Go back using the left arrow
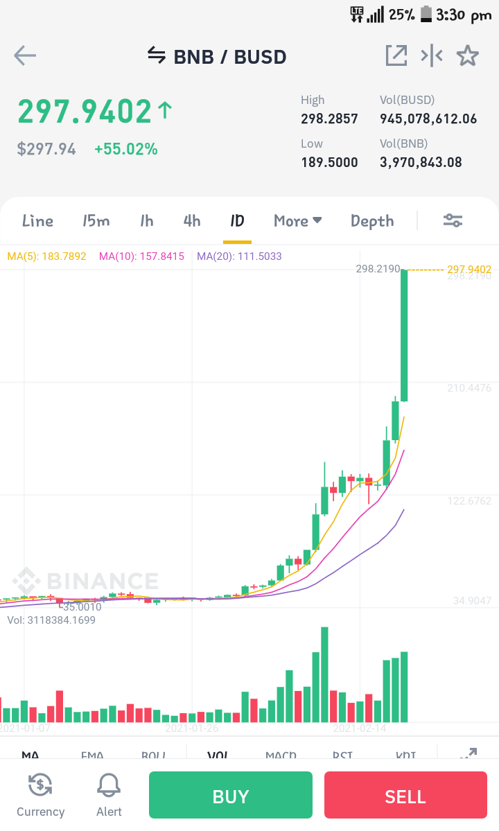The image size is (499, 831). click(25, 55)
